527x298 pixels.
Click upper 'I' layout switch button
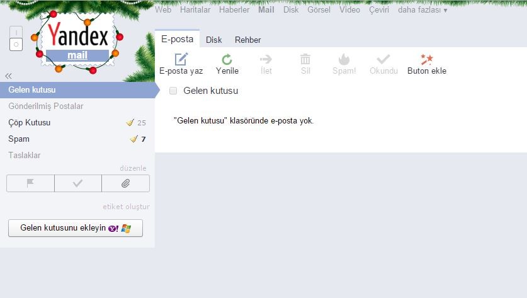tap(16, 32)
